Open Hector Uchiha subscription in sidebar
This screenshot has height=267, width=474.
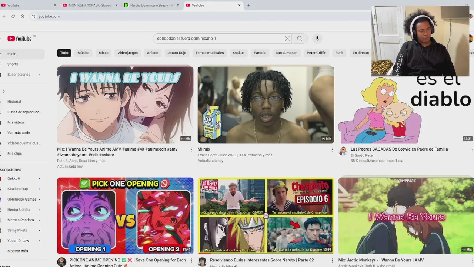point(22,210)
